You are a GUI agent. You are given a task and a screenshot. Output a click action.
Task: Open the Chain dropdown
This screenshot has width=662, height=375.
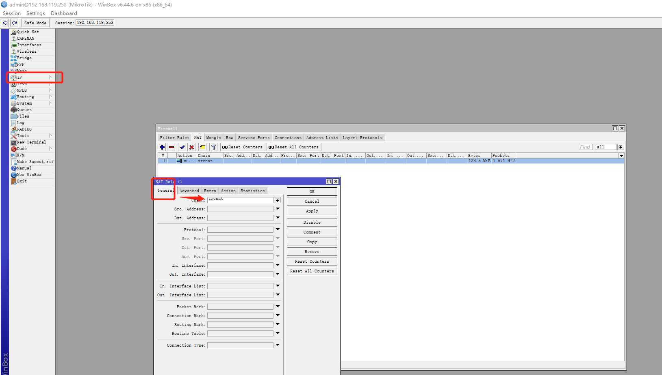pos(277,200)
